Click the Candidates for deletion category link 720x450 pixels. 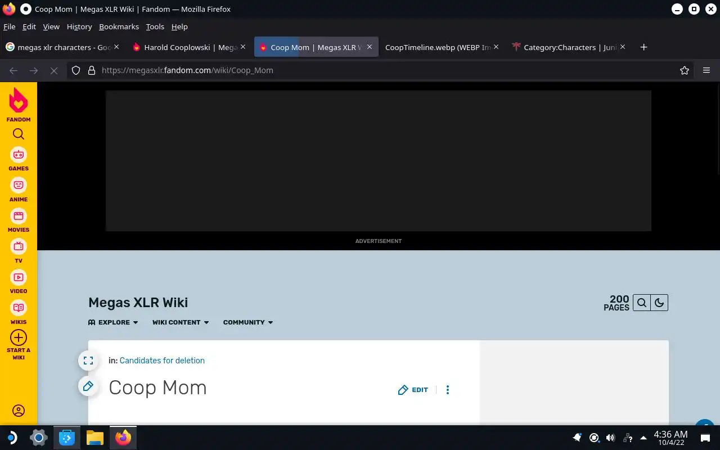162,361
